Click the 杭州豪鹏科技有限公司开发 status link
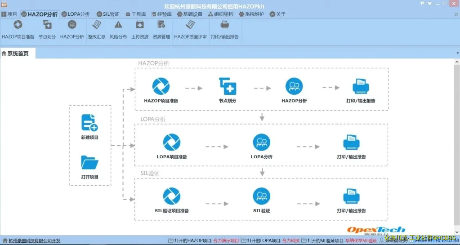This screenshot has height=245, width=460. pyautogui.click(x=34, y=241)
